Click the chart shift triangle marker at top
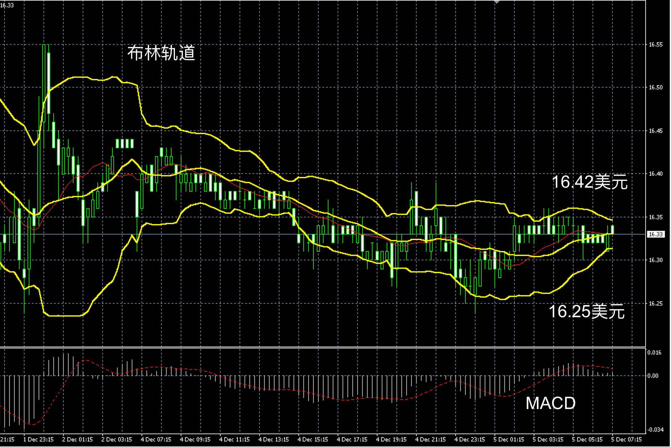 [x=497, y=2]
